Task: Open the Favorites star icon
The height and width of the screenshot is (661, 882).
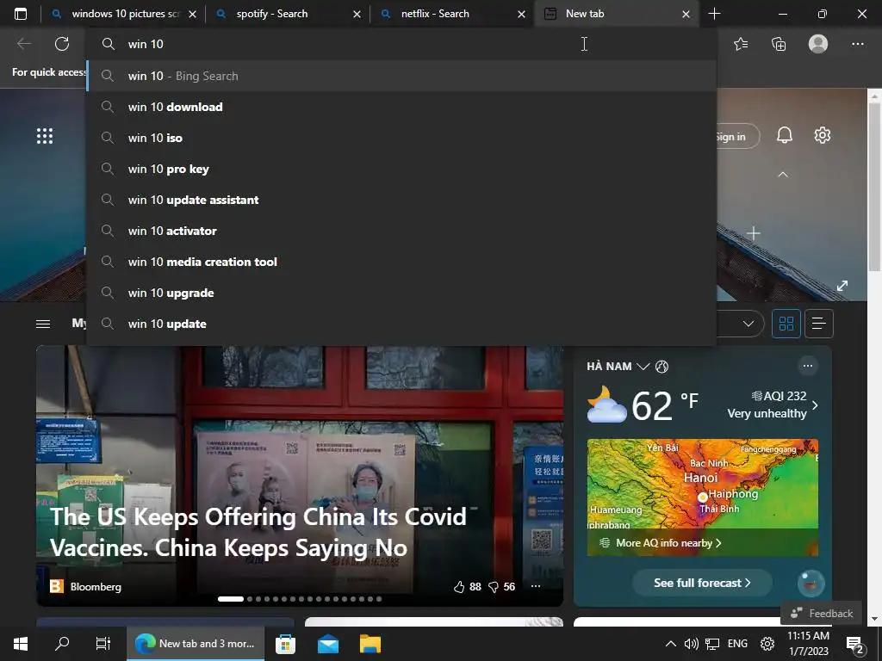Action: coord(741,43)
